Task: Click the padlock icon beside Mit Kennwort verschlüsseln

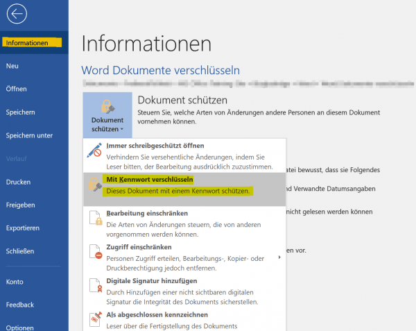Action: (x=95, y=184)
